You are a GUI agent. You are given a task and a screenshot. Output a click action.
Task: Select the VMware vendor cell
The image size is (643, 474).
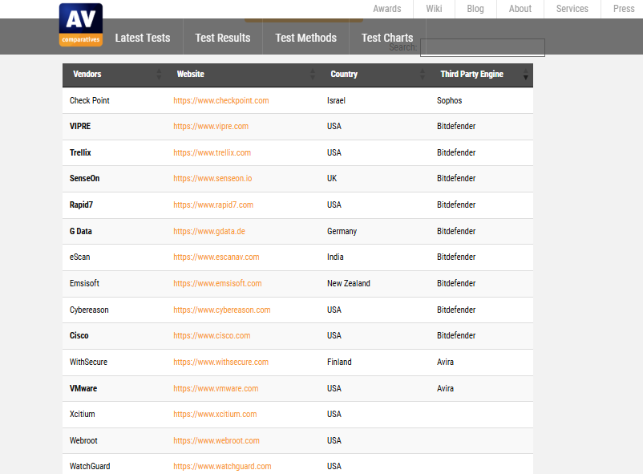83,389
